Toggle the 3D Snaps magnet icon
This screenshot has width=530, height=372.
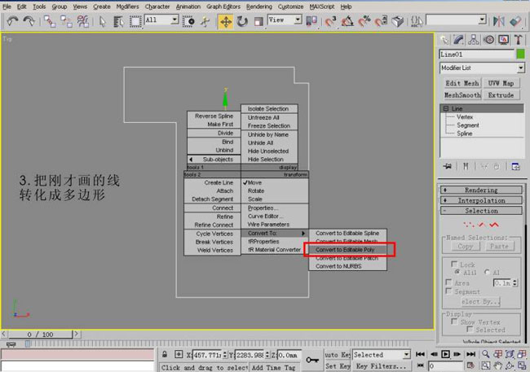tap(330, 21)
